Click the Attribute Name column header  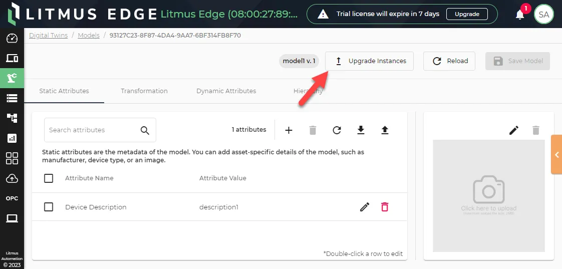pyautogui.click(x=89, y=178)
